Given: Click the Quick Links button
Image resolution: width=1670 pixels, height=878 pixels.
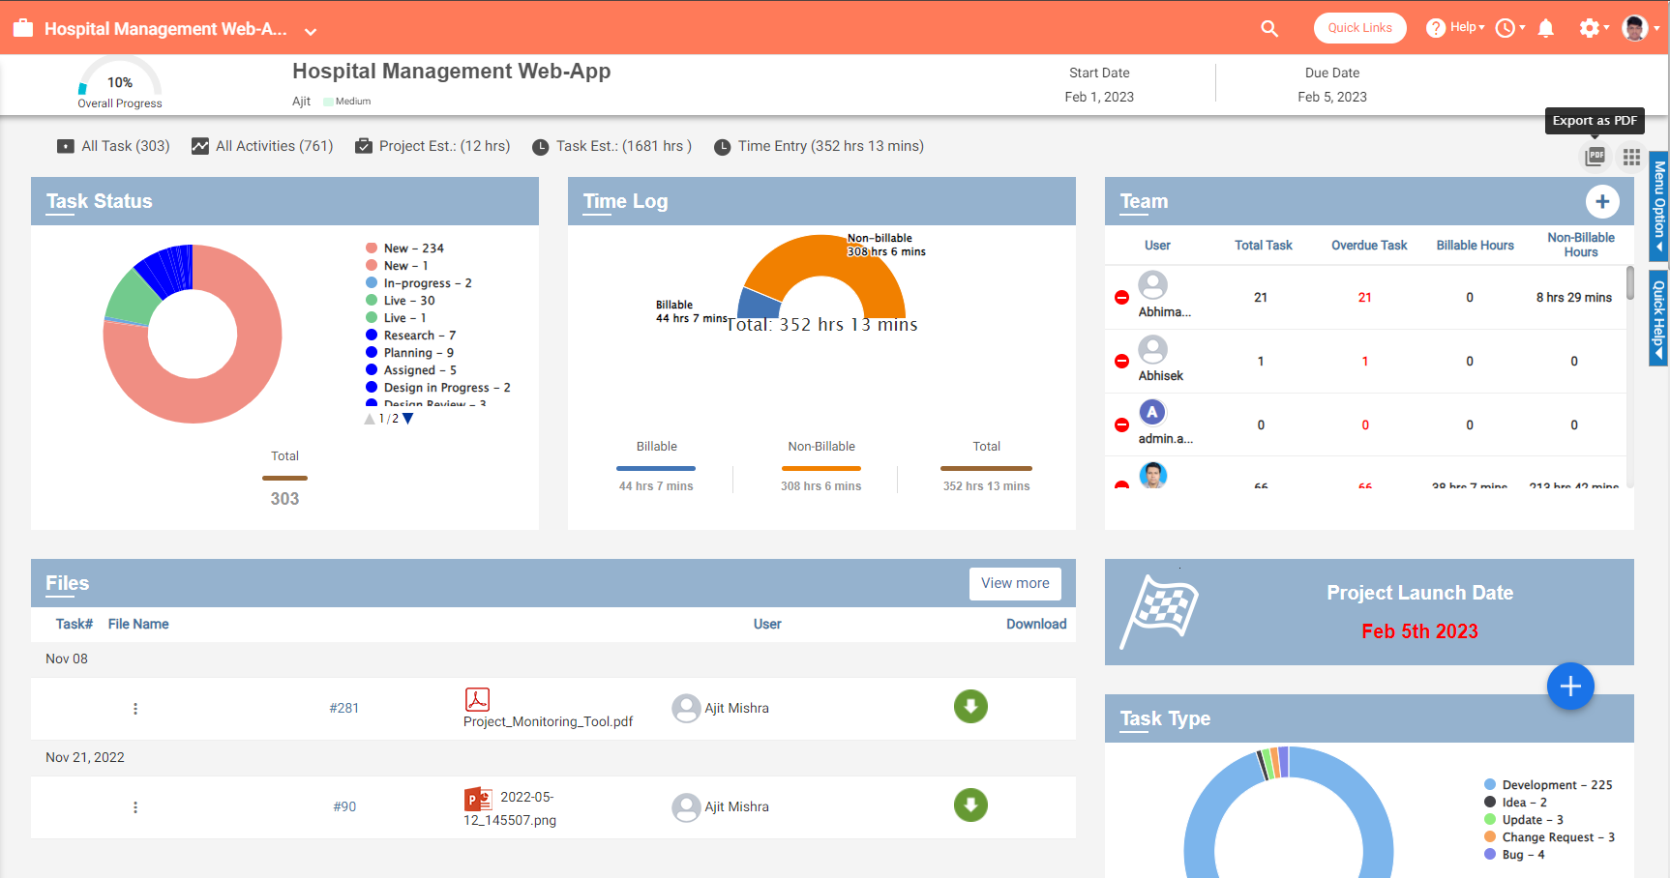Looking at the screenshot, I should click(1359, 28).
